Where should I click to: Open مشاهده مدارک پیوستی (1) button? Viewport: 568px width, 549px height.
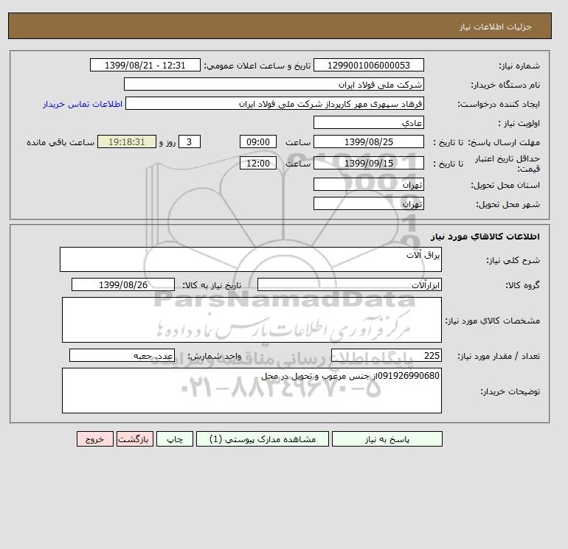pos(263,439)
